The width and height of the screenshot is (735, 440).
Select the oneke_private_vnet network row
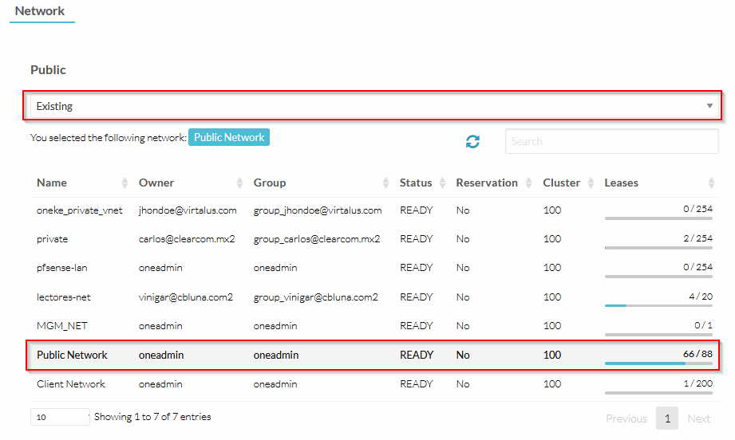80,210
